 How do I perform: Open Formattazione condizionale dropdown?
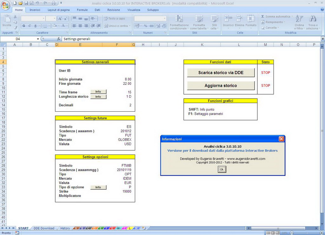pyautogui.click(x=179, y=22)
